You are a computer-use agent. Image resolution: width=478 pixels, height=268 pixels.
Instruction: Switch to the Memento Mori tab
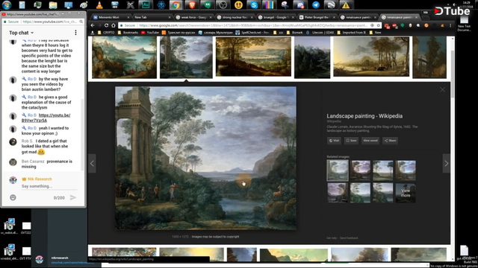[111, 17]
